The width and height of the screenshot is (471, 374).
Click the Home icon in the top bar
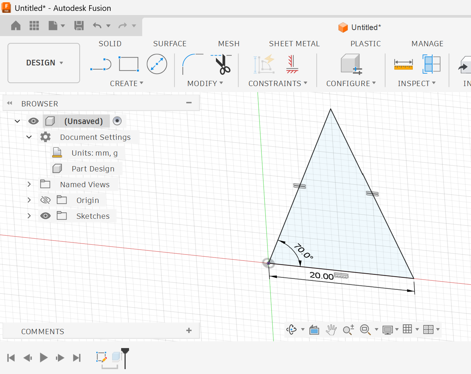16,26
